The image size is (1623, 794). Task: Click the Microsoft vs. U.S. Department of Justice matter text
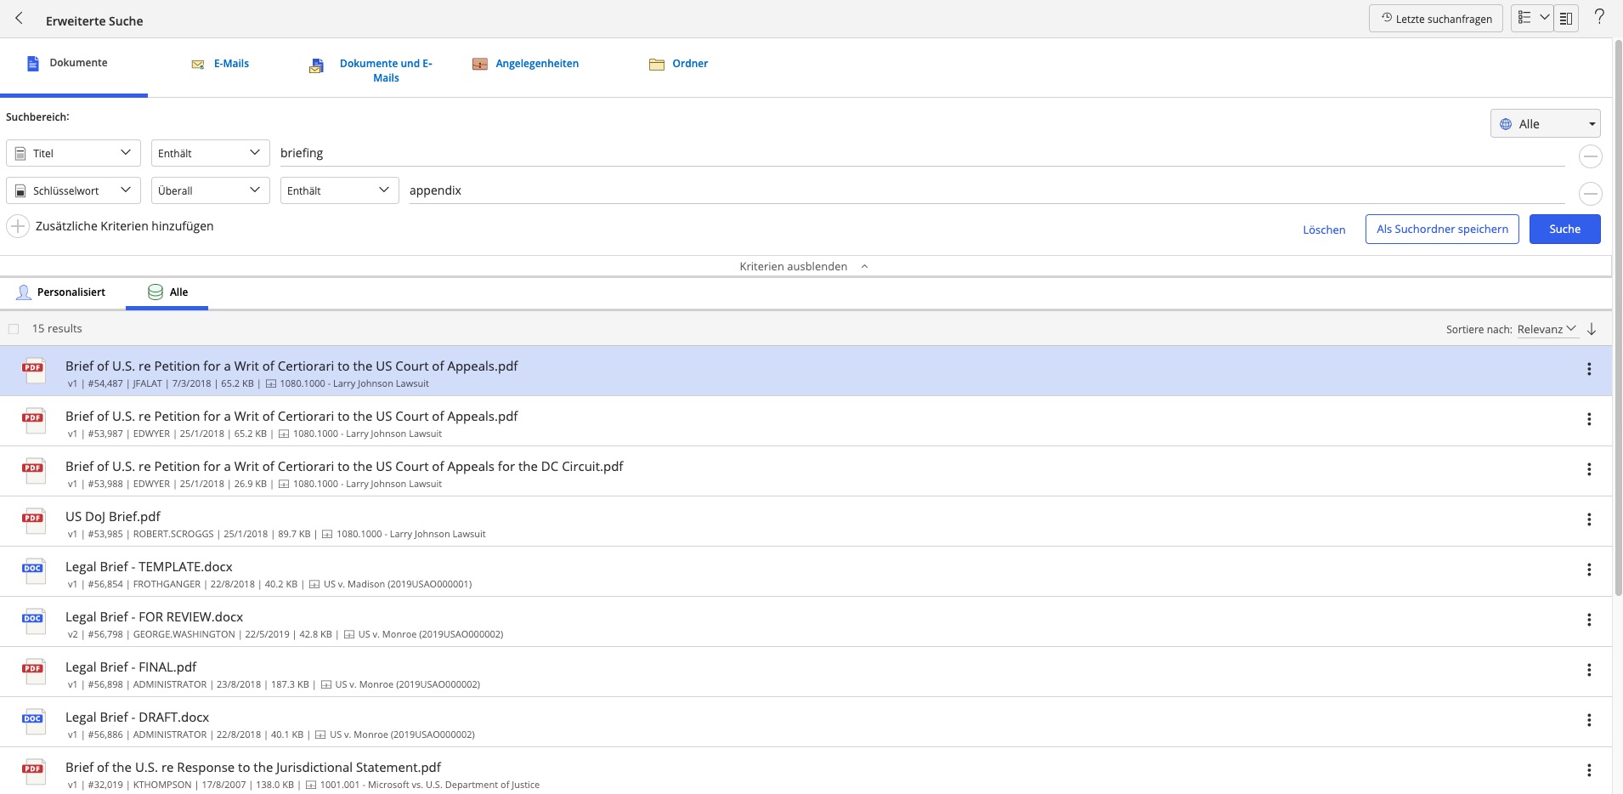click(x=430, y=785)
